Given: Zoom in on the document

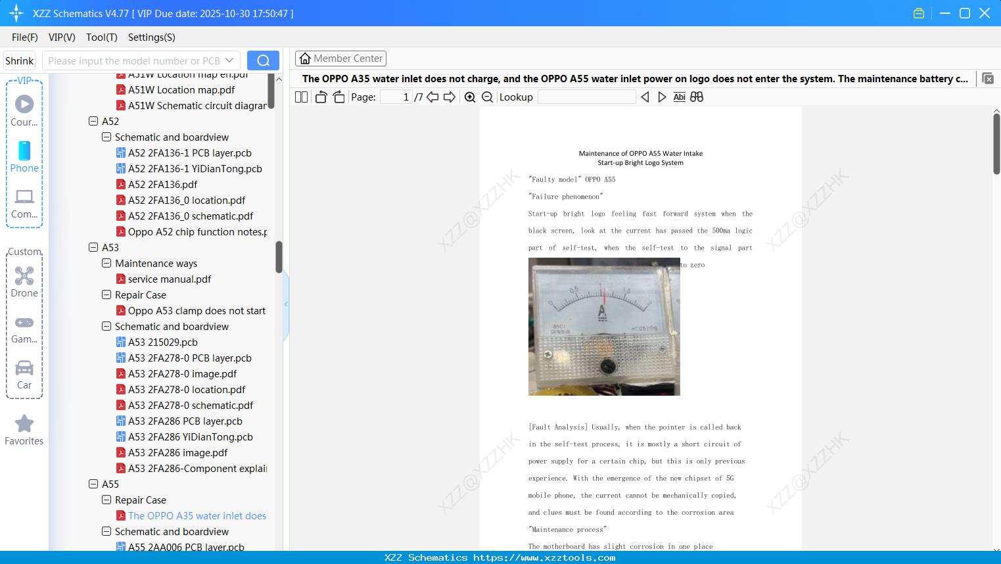Looking at the screenshot, I should [470, 97].
